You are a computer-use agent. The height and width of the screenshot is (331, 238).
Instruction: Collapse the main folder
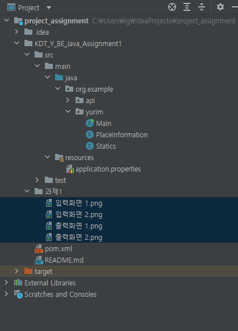(x=37, y=66)
